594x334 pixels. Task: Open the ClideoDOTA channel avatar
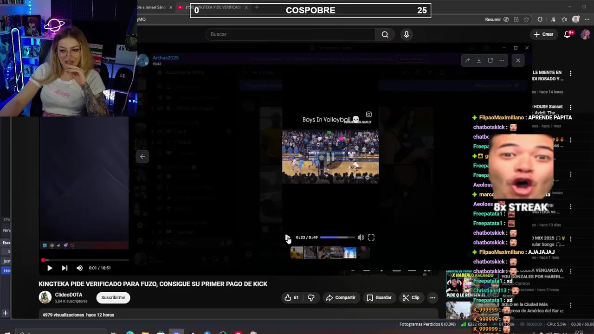tap(45, 297)
